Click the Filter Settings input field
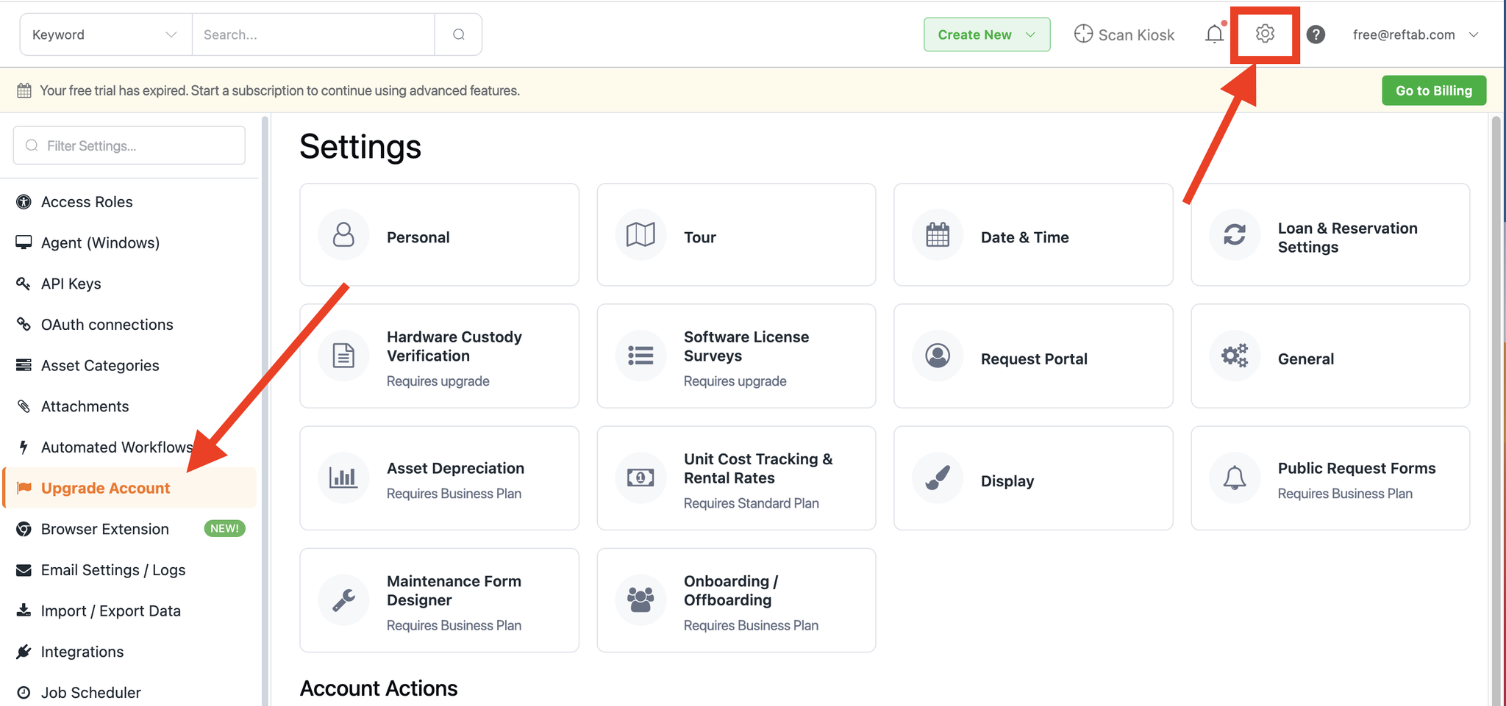The image size is (1506, 706). coord(129,145)
